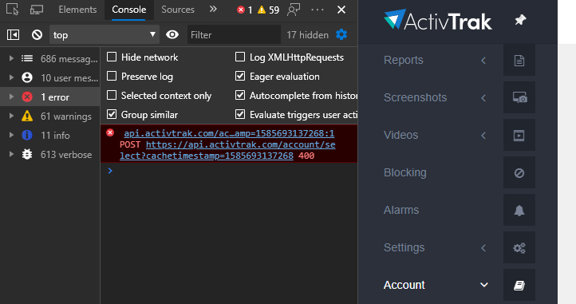Click the Settings gears icon
This screenshot has width=576, height=304.
click(x=519, y=248)
